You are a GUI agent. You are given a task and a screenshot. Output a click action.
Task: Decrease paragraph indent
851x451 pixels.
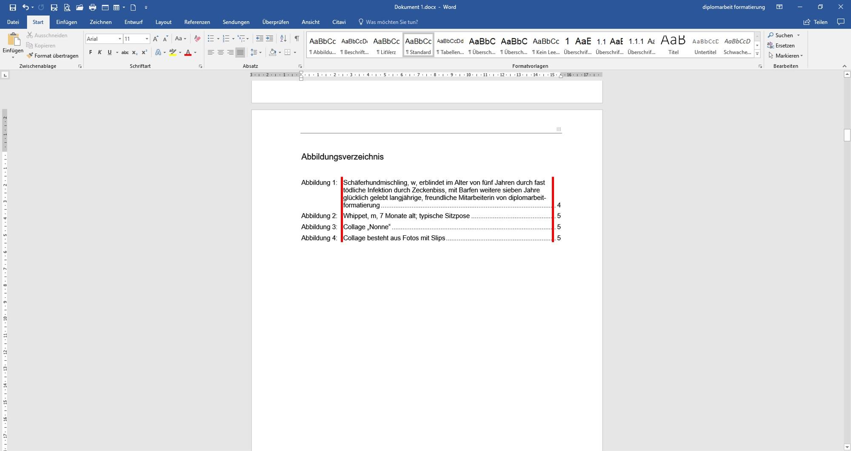click(x=260, y=39)
